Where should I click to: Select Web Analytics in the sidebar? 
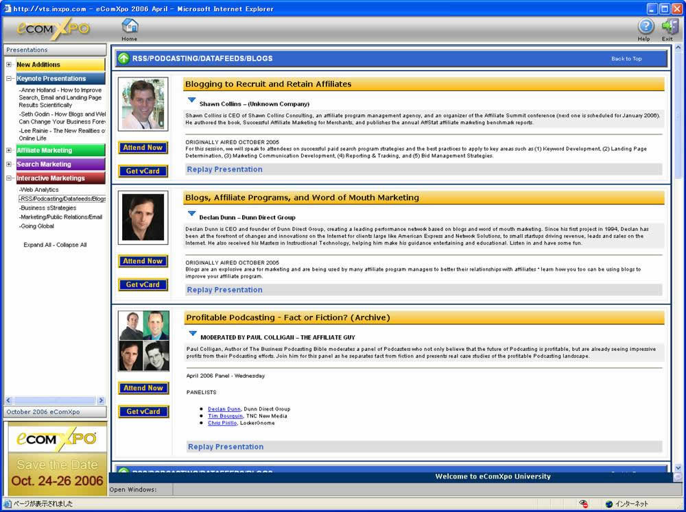[x=40, y=190]
